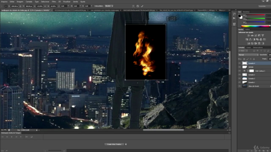This screenshot has width=271, height=152.
Task: Add a Channel Mixer adjustment
Action: click(x=261, y=39)
